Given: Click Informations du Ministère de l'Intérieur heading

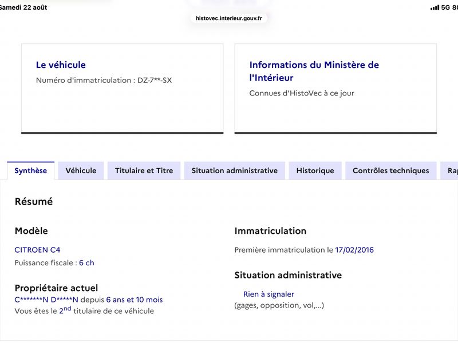Looking at the screenshot, I should [314, 71].
